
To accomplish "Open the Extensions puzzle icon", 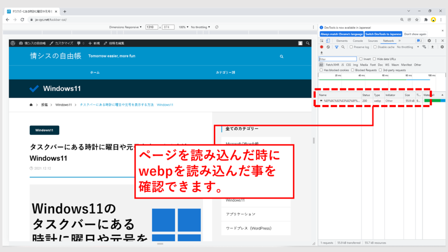I will click(x=426, y=20).
